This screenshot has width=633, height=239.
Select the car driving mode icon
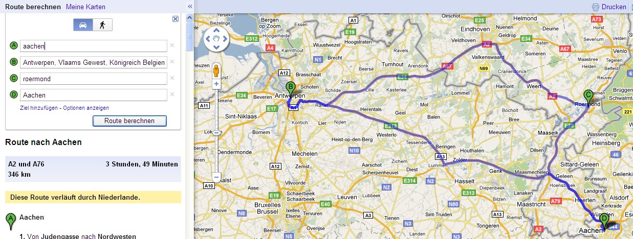83,25
